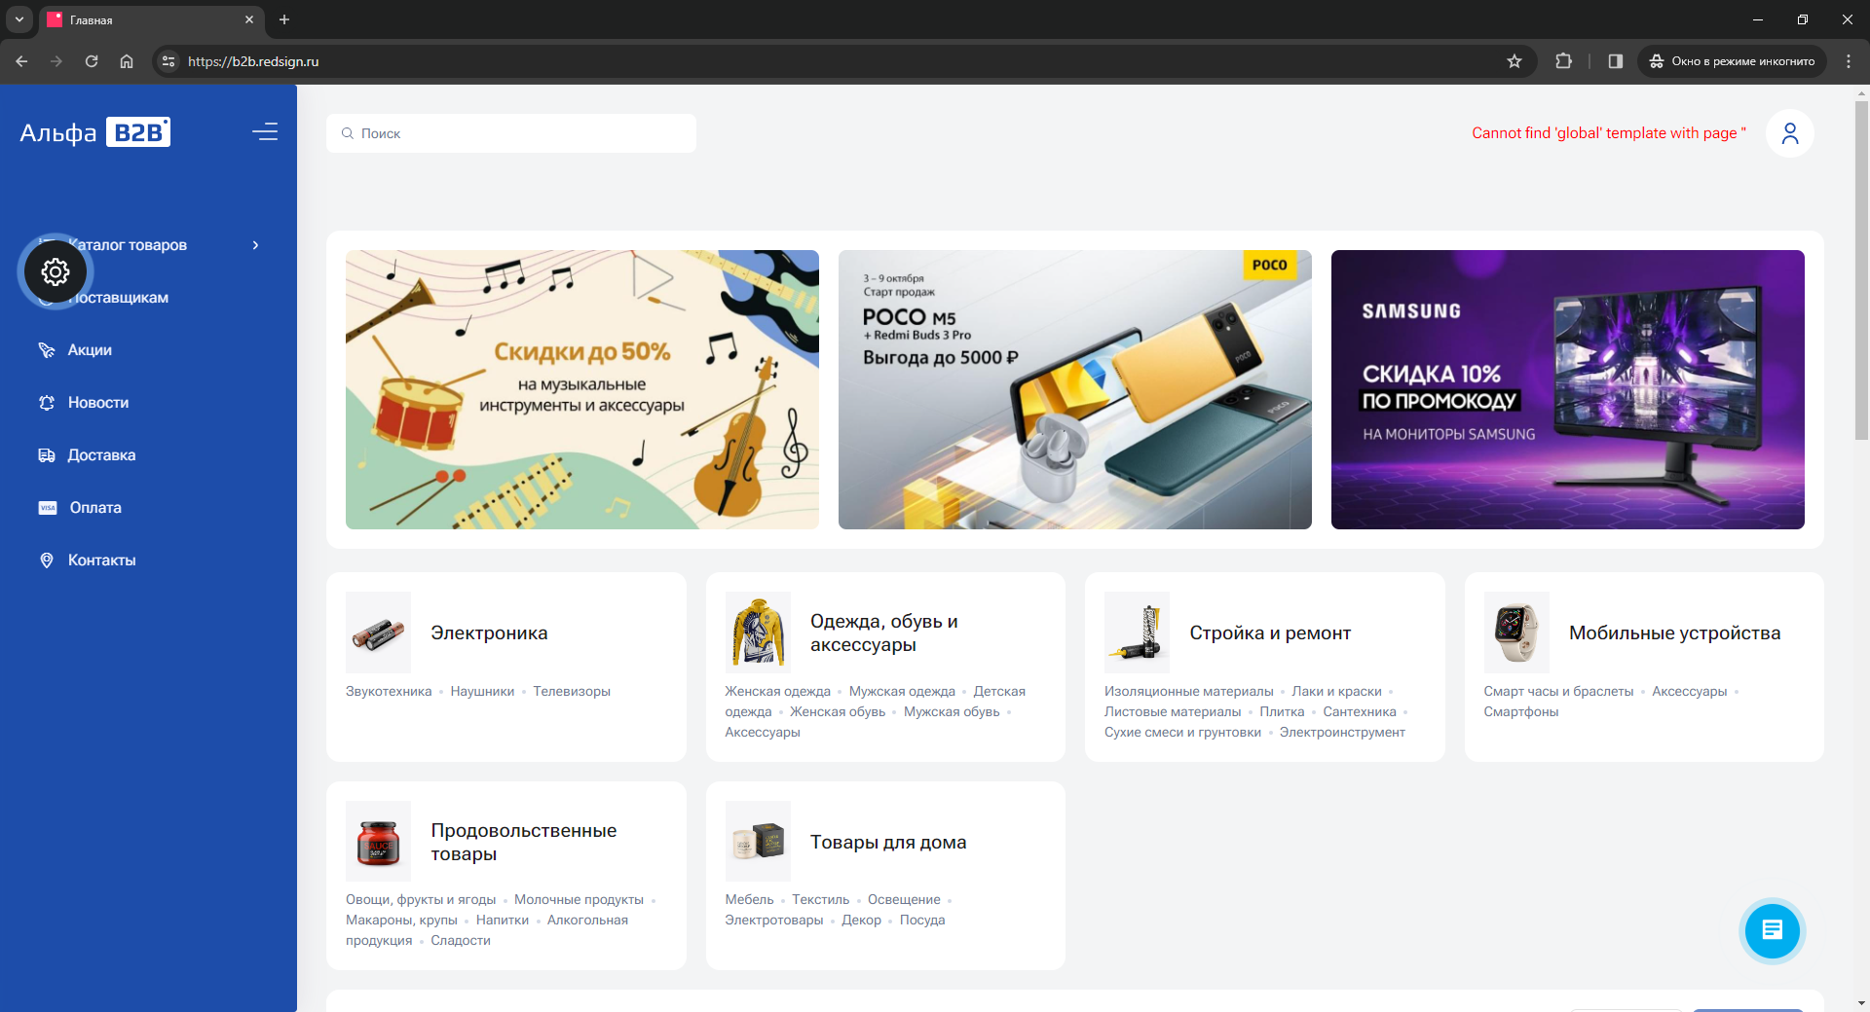This screenshot has width=1870, height=1012.
Task: Open Молочные продукты subcategory link
Action: (579, 900)
